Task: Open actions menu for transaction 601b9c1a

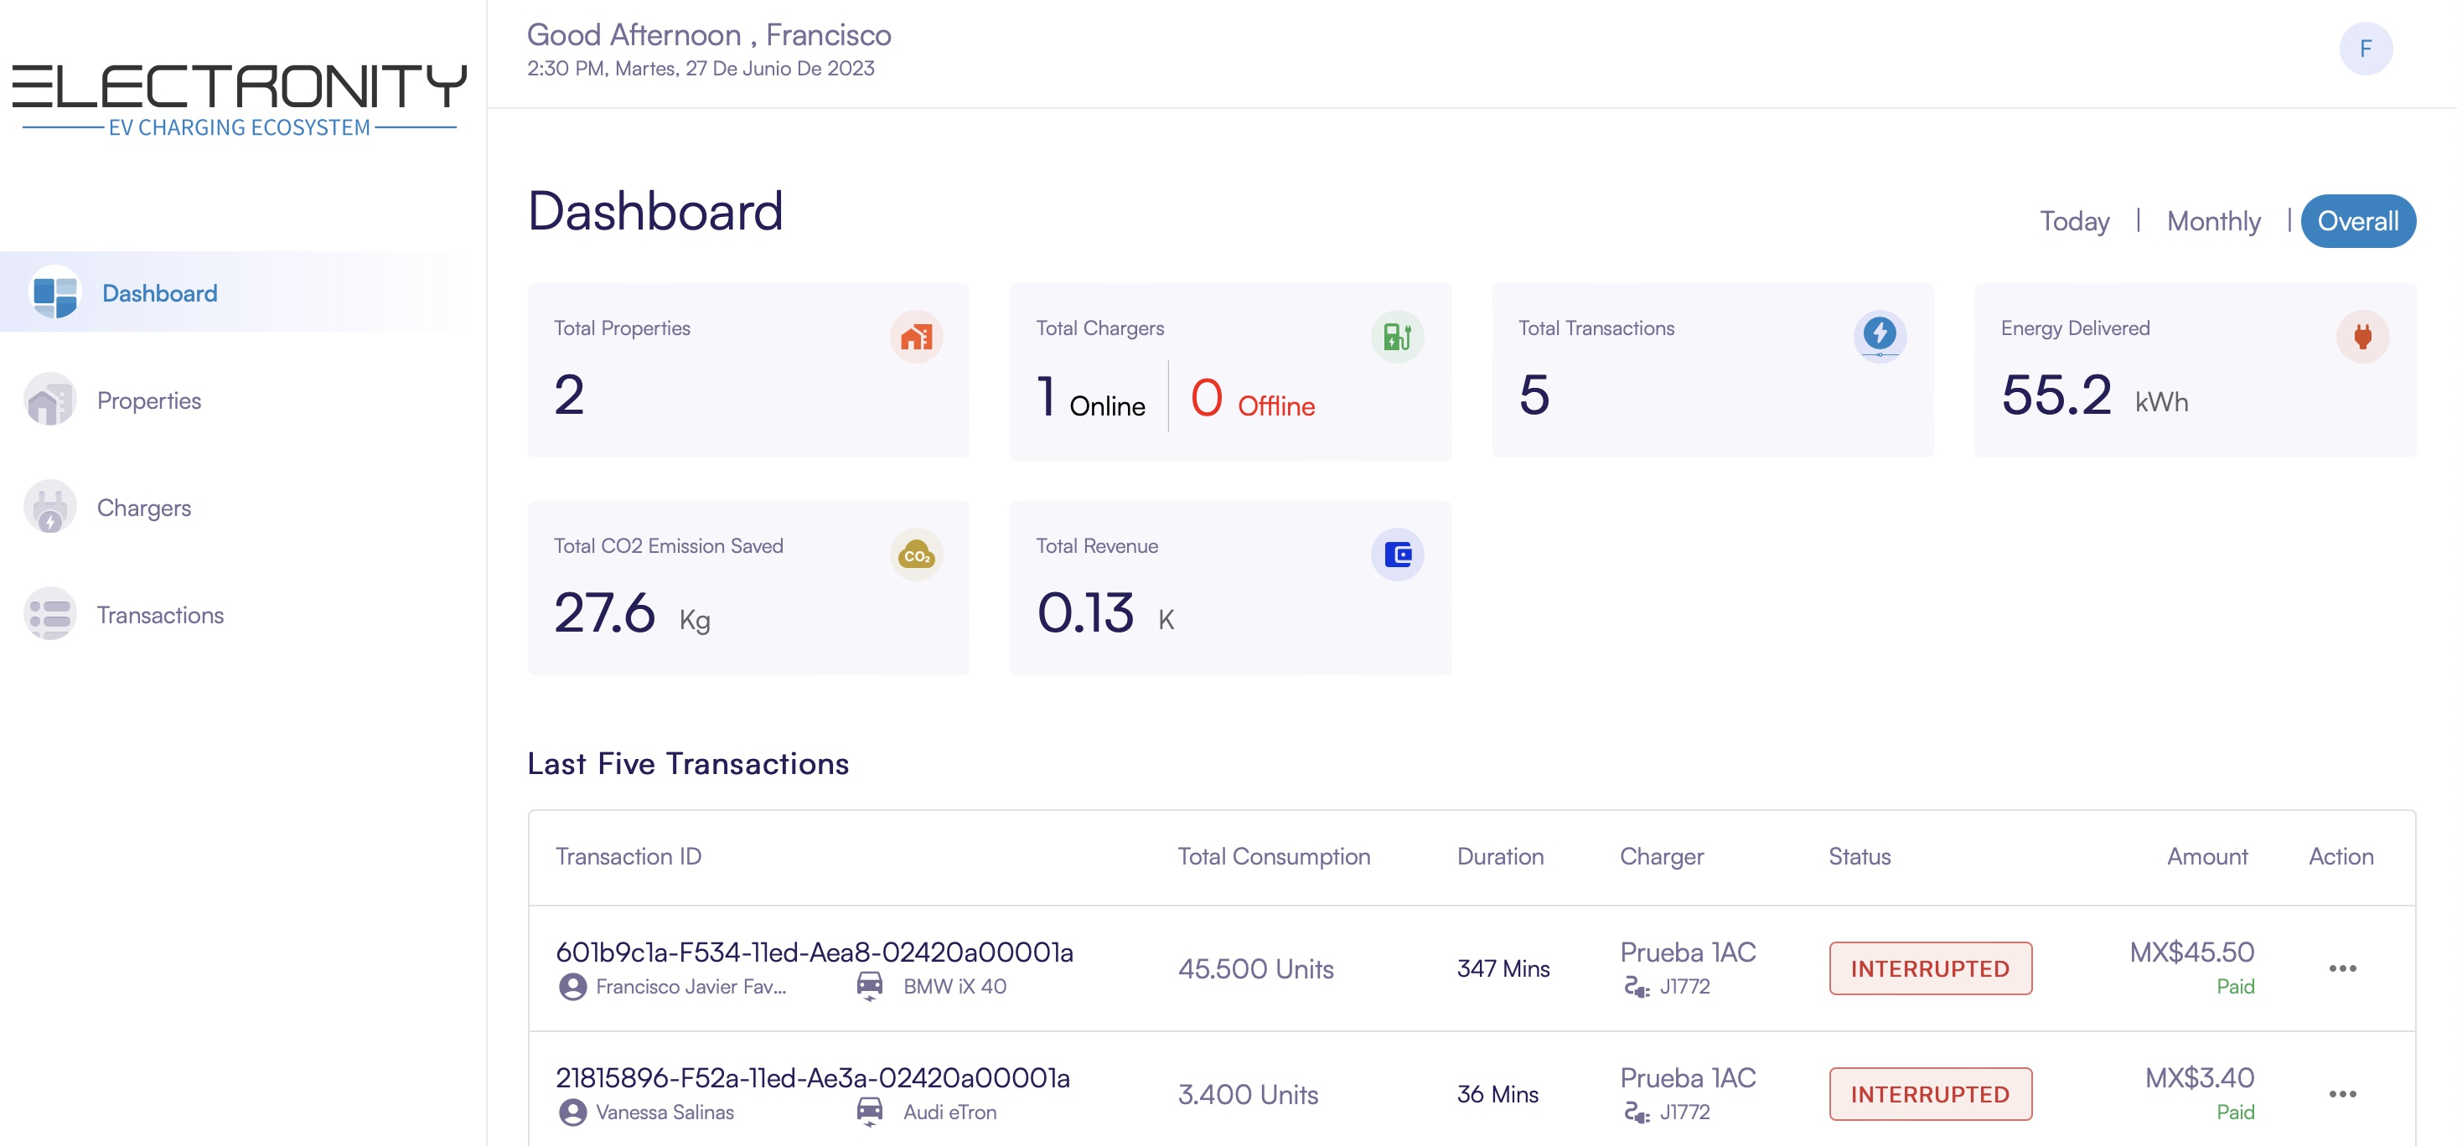Action: point(2341,968)
